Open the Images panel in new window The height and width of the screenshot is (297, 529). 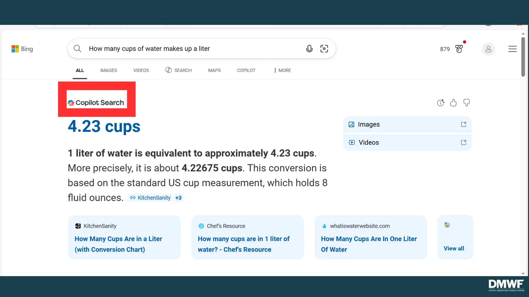point(463,125)
